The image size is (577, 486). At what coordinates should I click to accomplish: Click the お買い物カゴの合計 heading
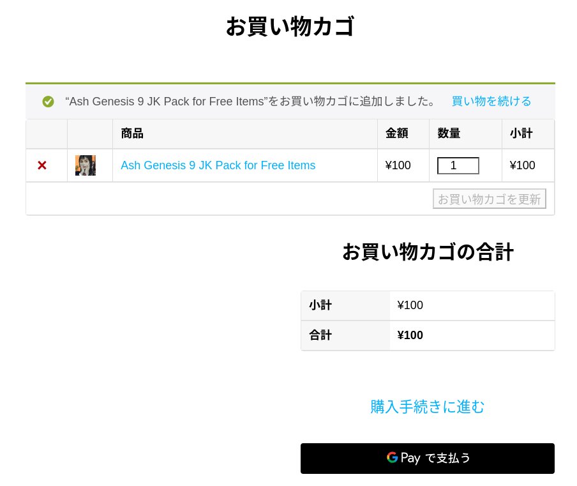(x=428, y=252)
